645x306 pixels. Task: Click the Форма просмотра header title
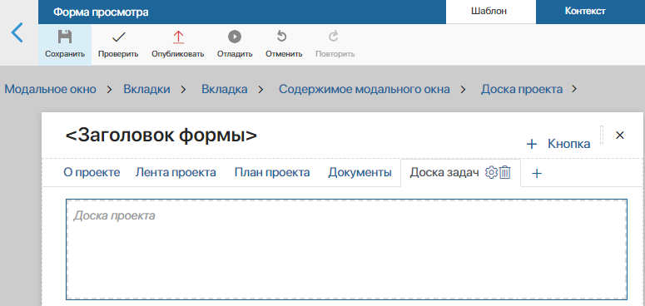click(x=101, y=12)
